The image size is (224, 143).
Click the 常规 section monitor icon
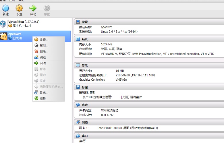78,22
